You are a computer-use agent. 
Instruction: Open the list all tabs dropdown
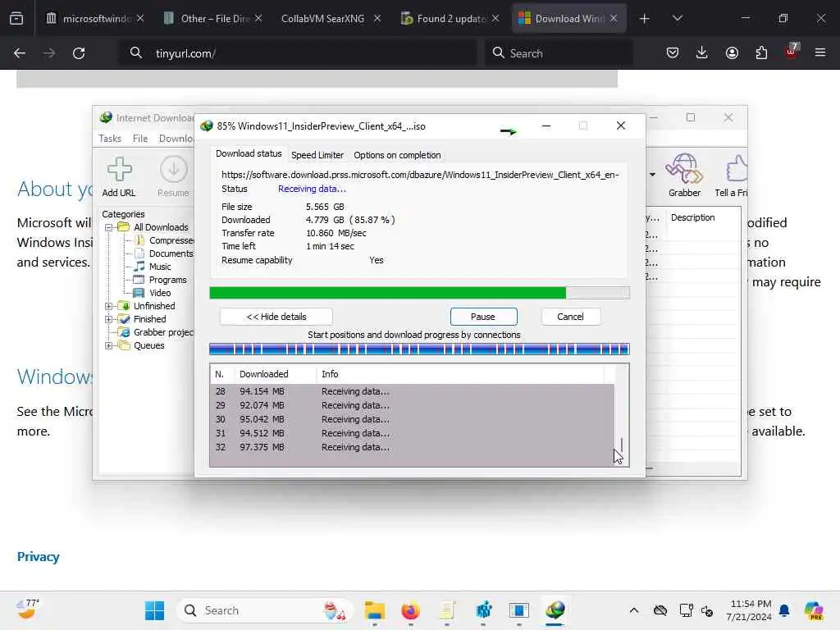(x=677, y=19)
